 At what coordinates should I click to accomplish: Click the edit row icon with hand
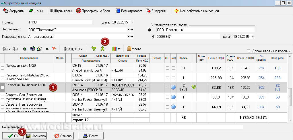coord(40,49)
